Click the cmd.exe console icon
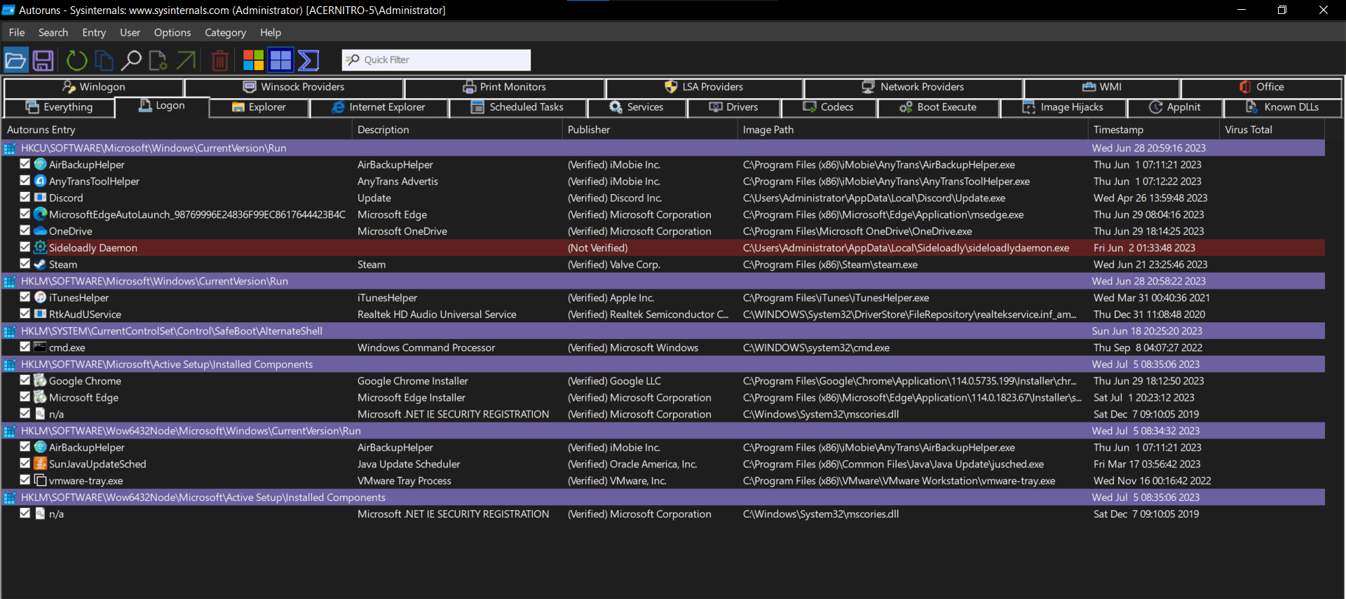This screenshot has height=599, width=1346. 41,347
